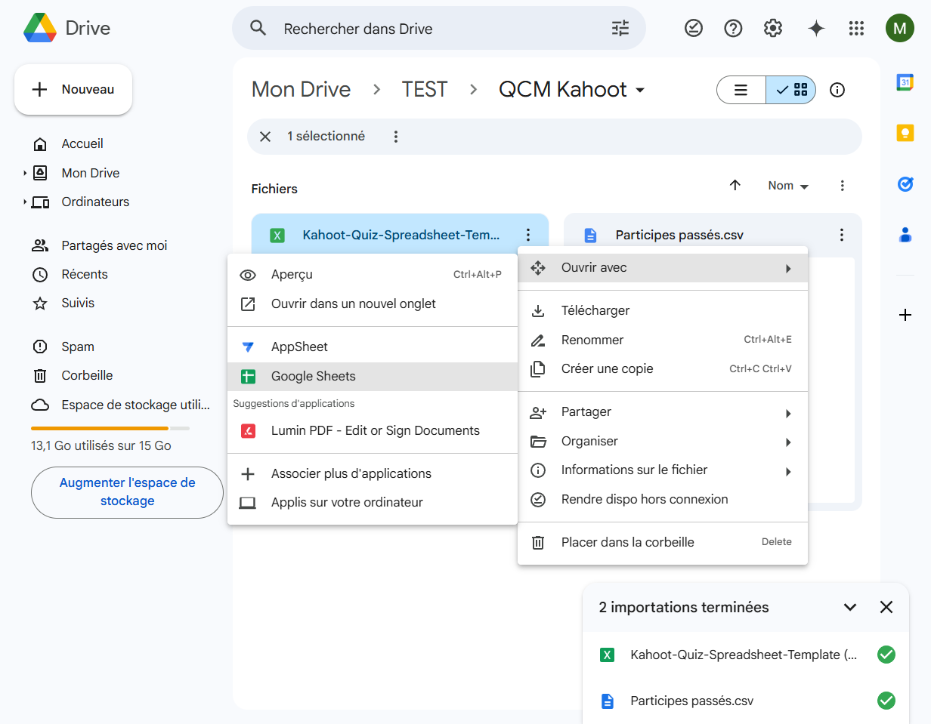Switch to list view layout
Screen dimensions: 931x724
(x=741, y=90)
